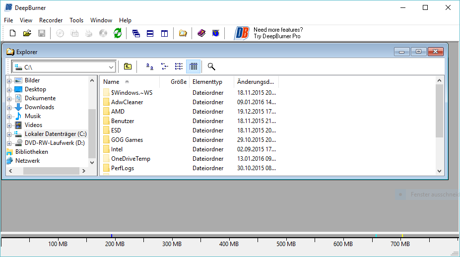The height and width of the screenshot is (257, 460).
Task: Click the New project icon
Action: coord(13,33)
